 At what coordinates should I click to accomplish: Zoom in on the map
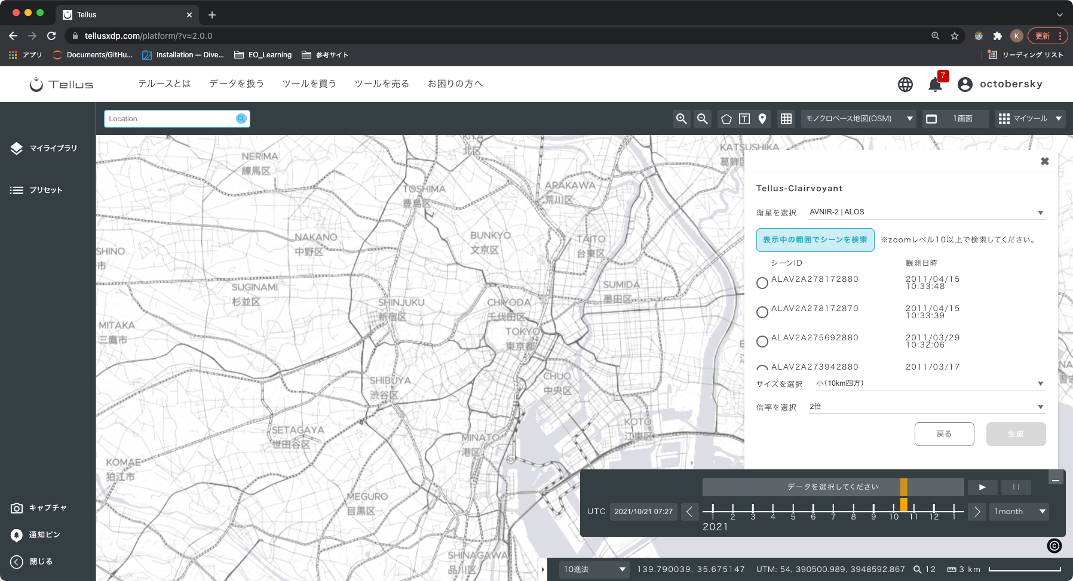(681, 119)
